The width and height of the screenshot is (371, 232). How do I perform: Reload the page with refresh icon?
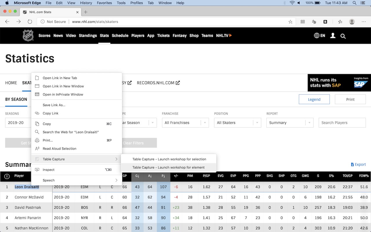coord(30,22)
